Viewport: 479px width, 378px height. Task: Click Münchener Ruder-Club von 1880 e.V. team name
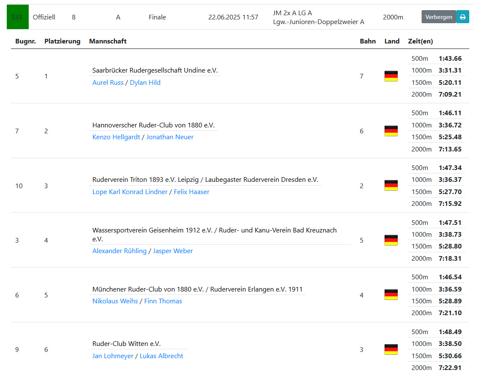point(148,289)
